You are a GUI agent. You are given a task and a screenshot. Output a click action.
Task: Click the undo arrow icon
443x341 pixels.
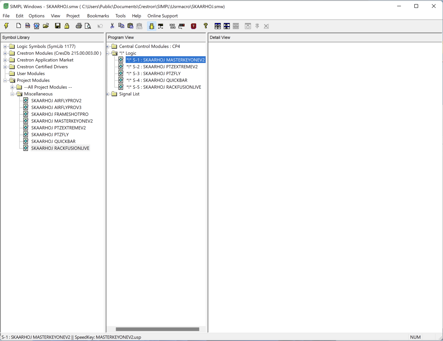[x=100, y=26]
